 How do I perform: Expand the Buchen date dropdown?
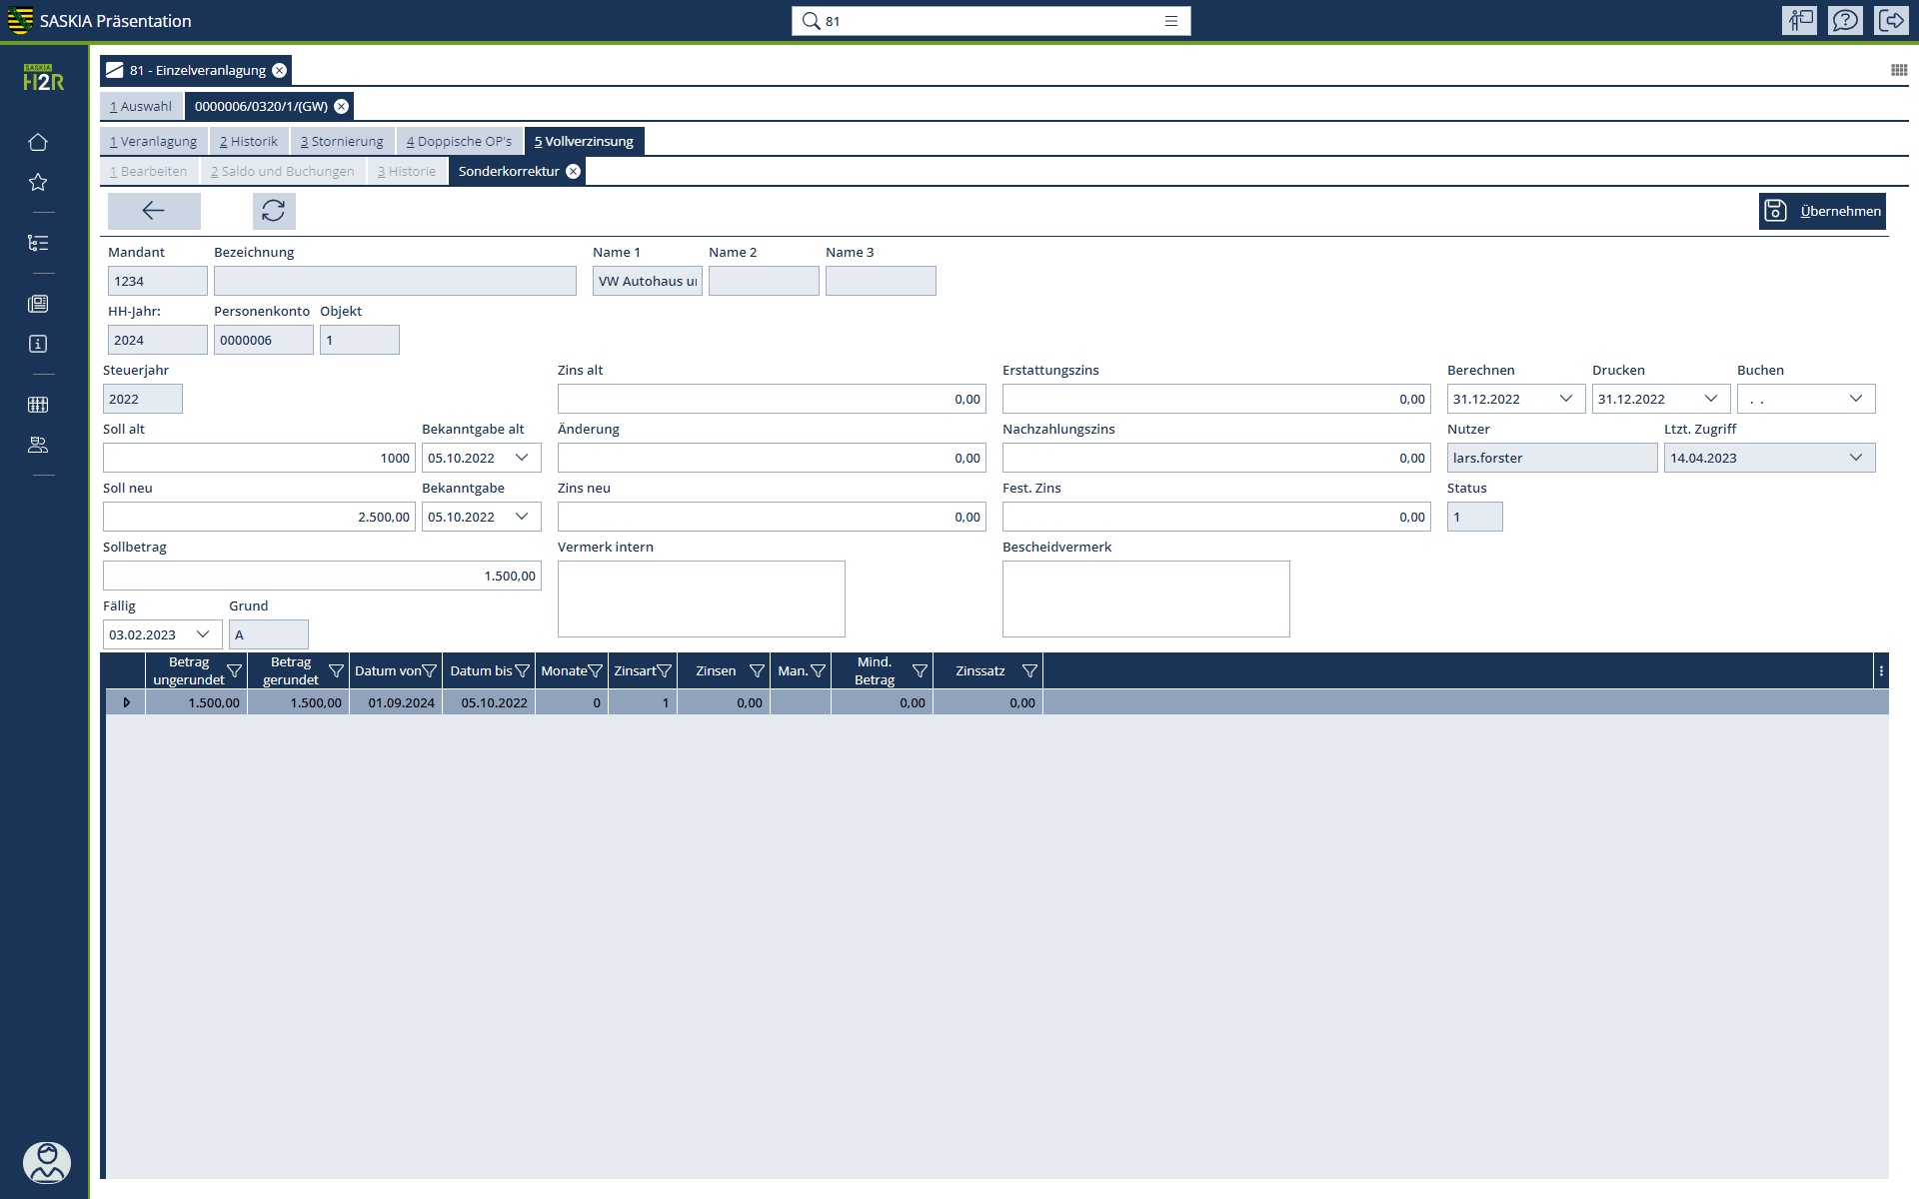tap(1855, 399)
